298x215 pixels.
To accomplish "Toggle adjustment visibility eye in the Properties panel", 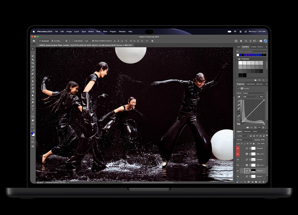I will [259, 127].
